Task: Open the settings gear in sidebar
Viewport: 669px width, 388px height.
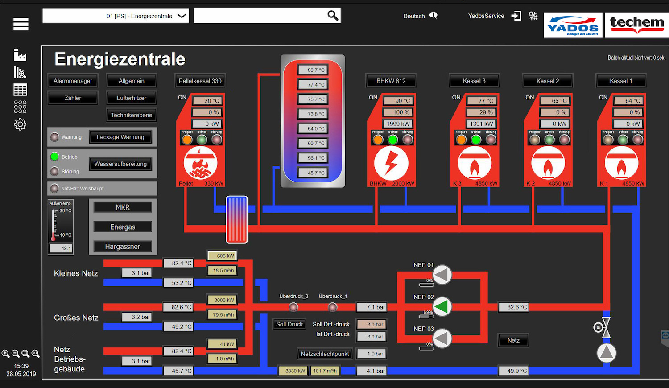Action: point(20,124)
